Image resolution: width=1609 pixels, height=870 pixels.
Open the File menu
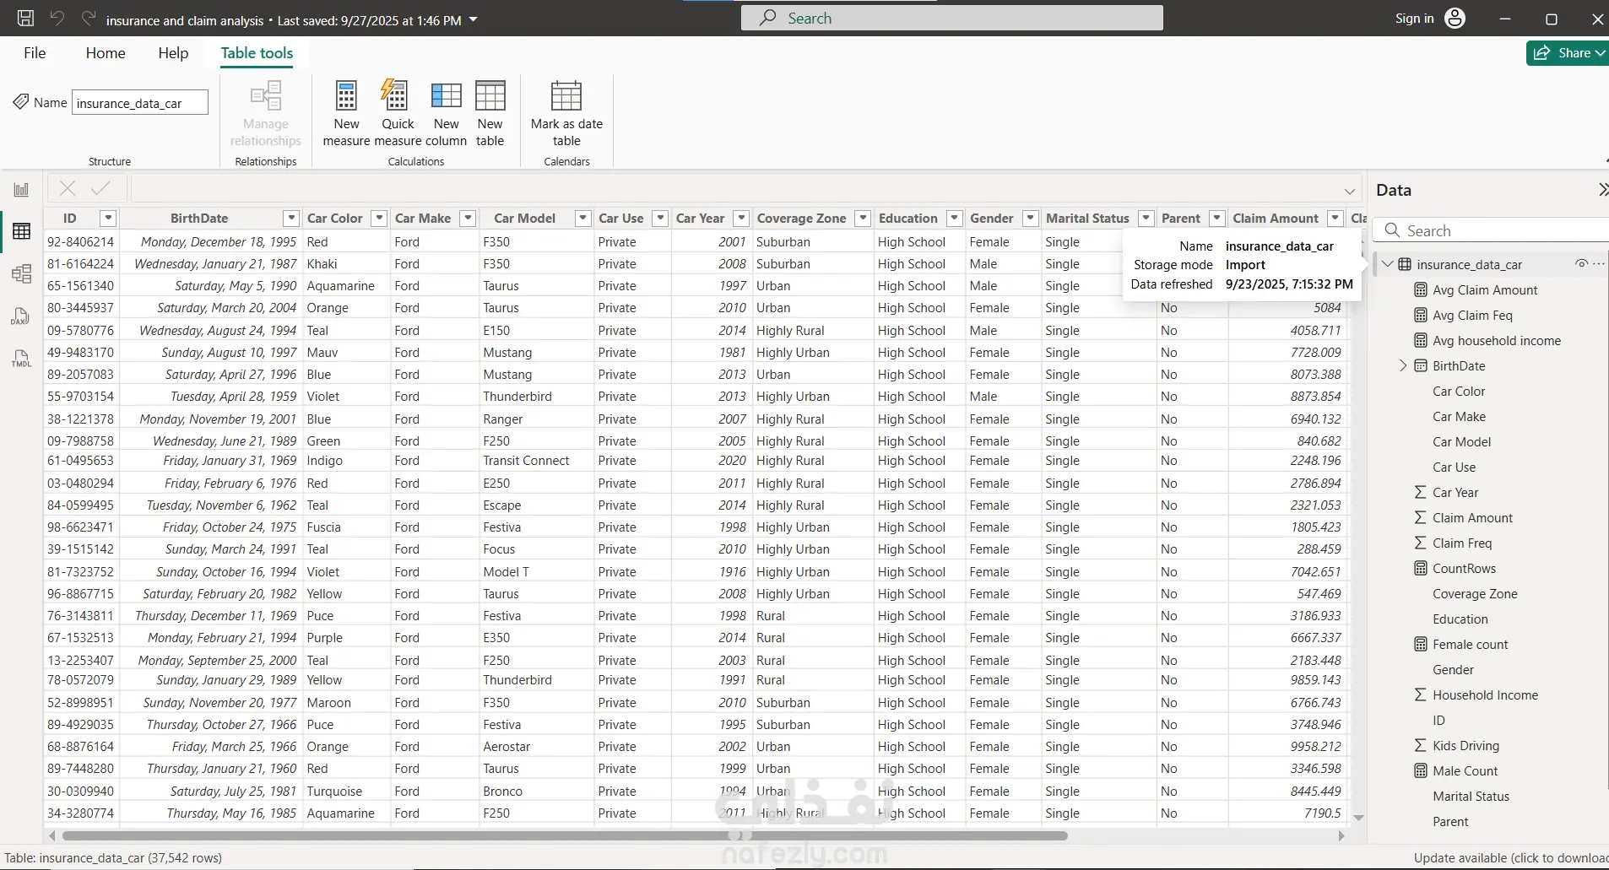pyautogui.click(x=35, y=53)
